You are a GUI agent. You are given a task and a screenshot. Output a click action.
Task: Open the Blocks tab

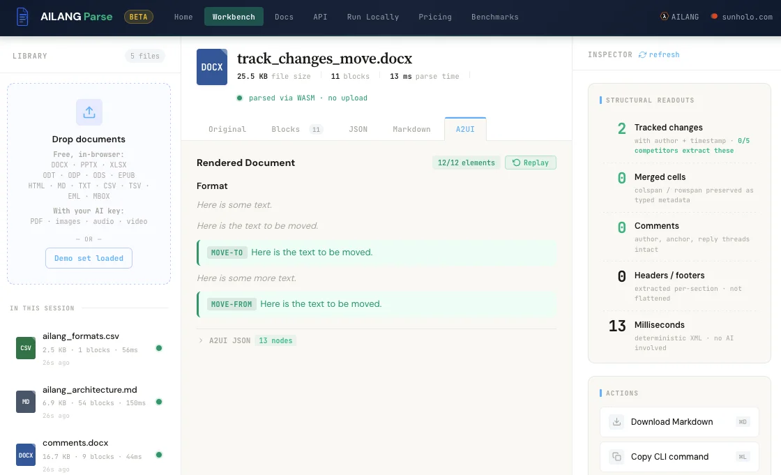point(286,129)
